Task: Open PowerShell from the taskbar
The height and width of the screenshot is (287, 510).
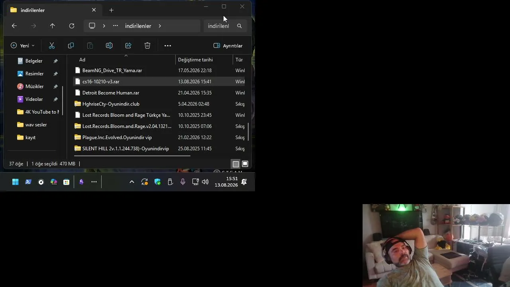Action: point(28,182)
